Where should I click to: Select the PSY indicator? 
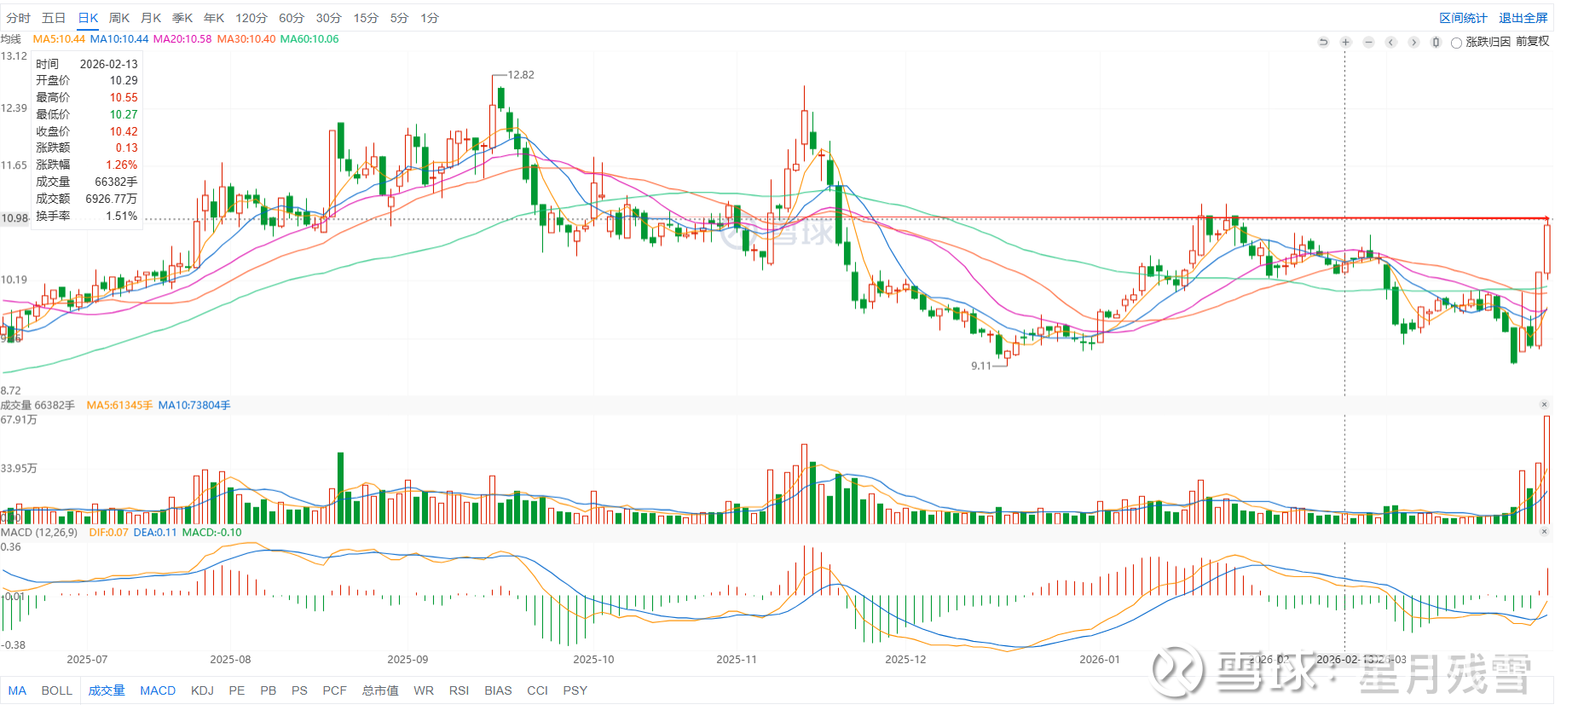point(575,690)
